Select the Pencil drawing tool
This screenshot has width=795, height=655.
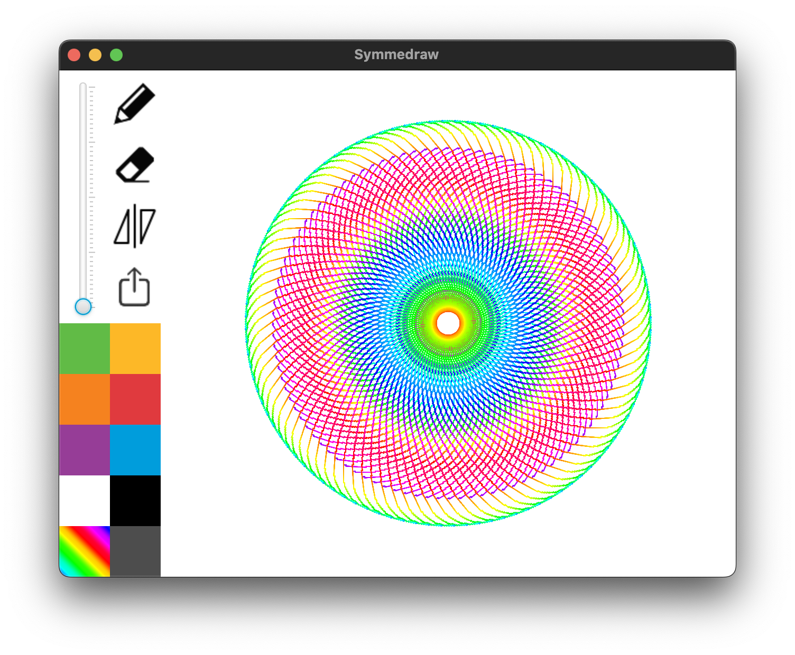pyautogui.click(x=134, y=104)
